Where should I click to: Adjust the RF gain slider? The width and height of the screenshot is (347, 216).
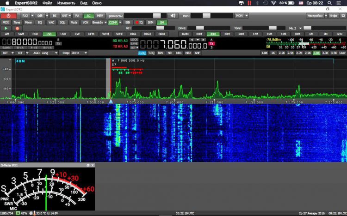pos(153,28)
